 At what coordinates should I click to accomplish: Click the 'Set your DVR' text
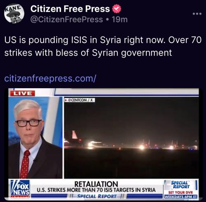click(x=180, y=192)
